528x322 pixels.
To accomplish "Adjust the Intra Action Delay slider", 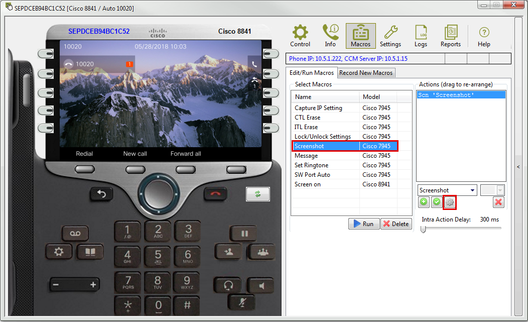I will pos(423,229).
